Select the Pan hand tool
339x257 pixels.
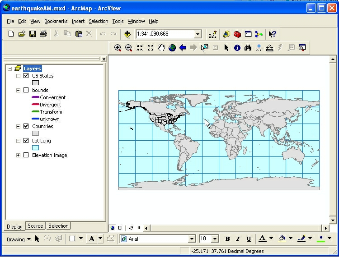(161, 48)
